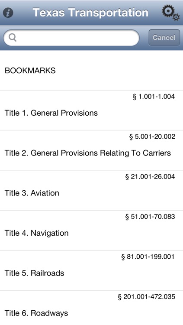The width and height of the screenshot is (183, 325).
Task: Tap the info icon in header
Action: point(8,13)
